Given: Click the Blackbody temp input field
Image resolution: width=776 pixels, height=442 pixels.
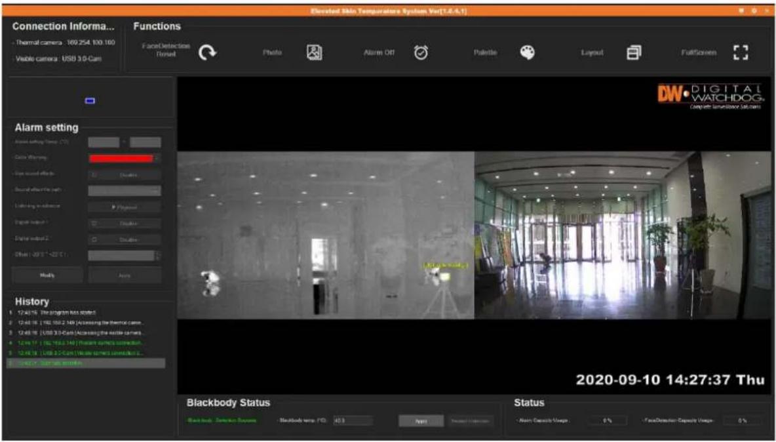Looking at the screenshot, I should [x=353, y=421].
